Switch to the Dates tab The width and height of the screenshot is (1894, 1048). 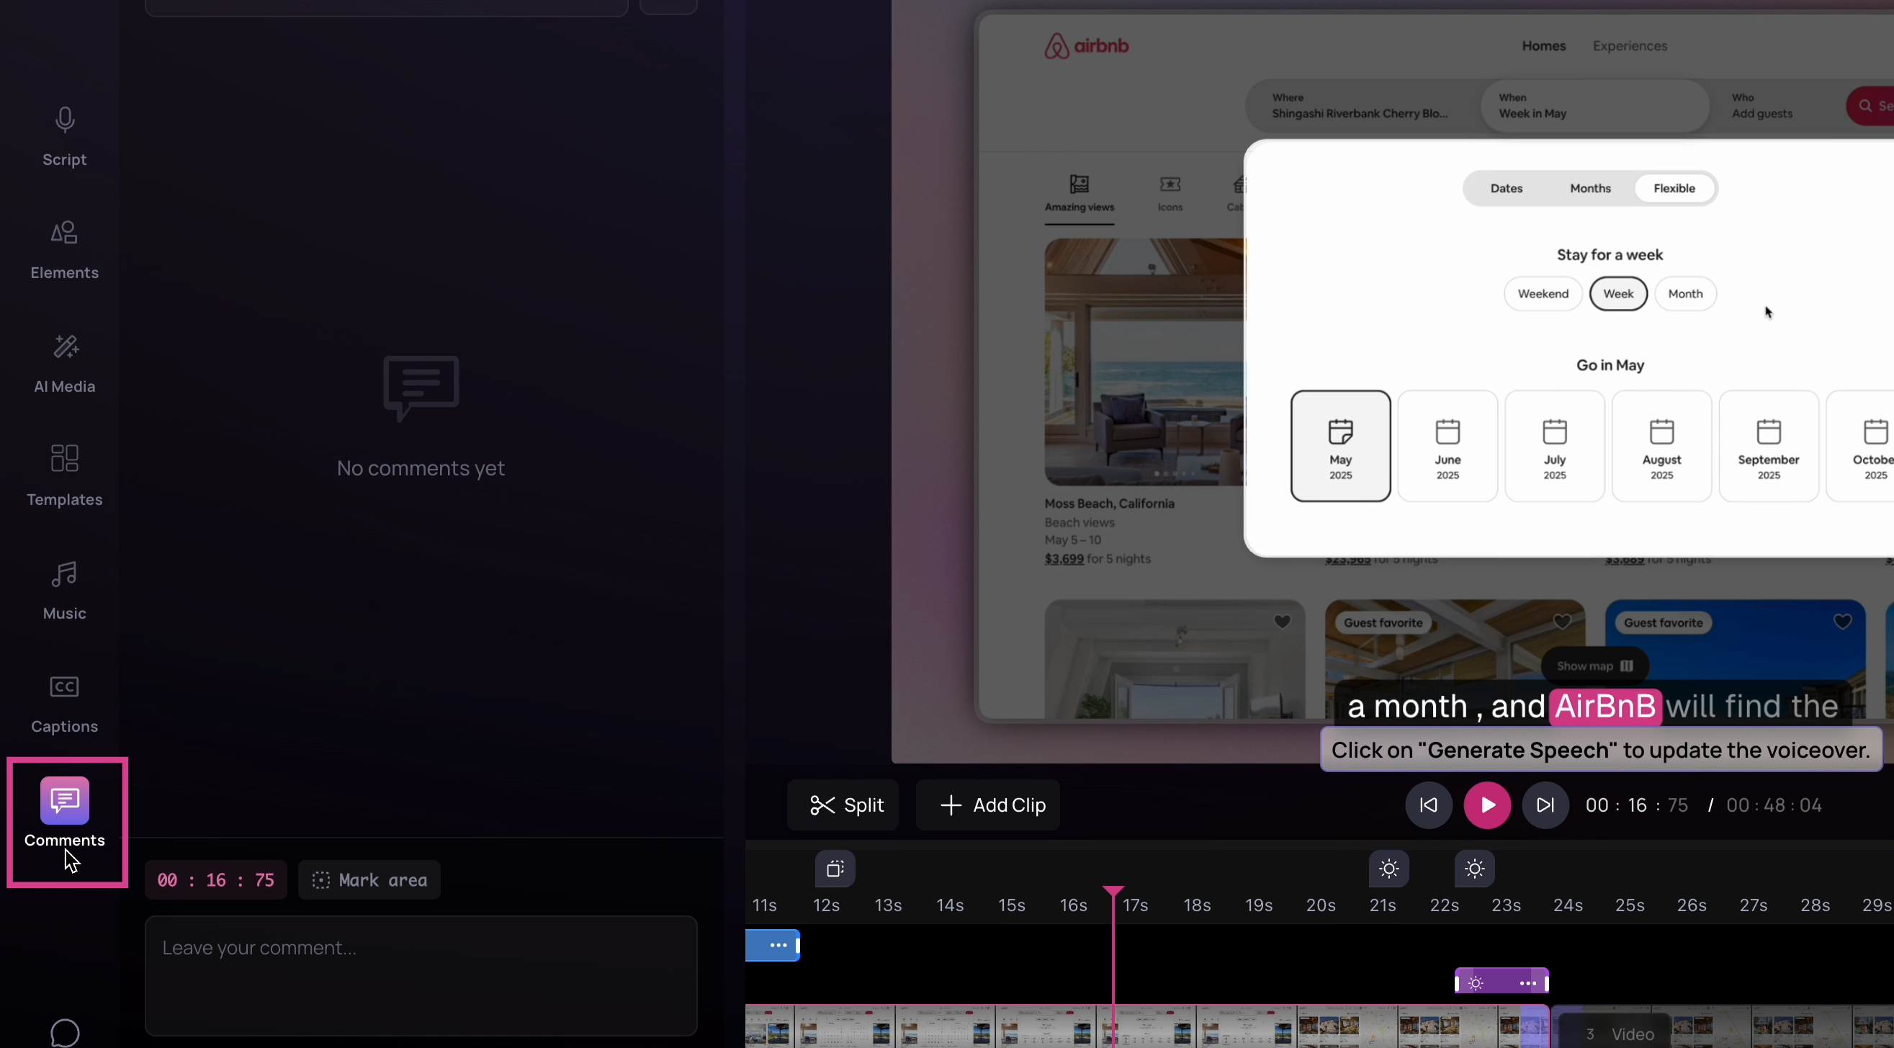click(x=1506, y=188)
